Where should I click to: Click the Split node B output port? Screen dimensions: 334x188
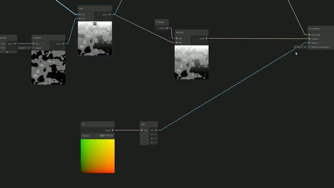156,138
